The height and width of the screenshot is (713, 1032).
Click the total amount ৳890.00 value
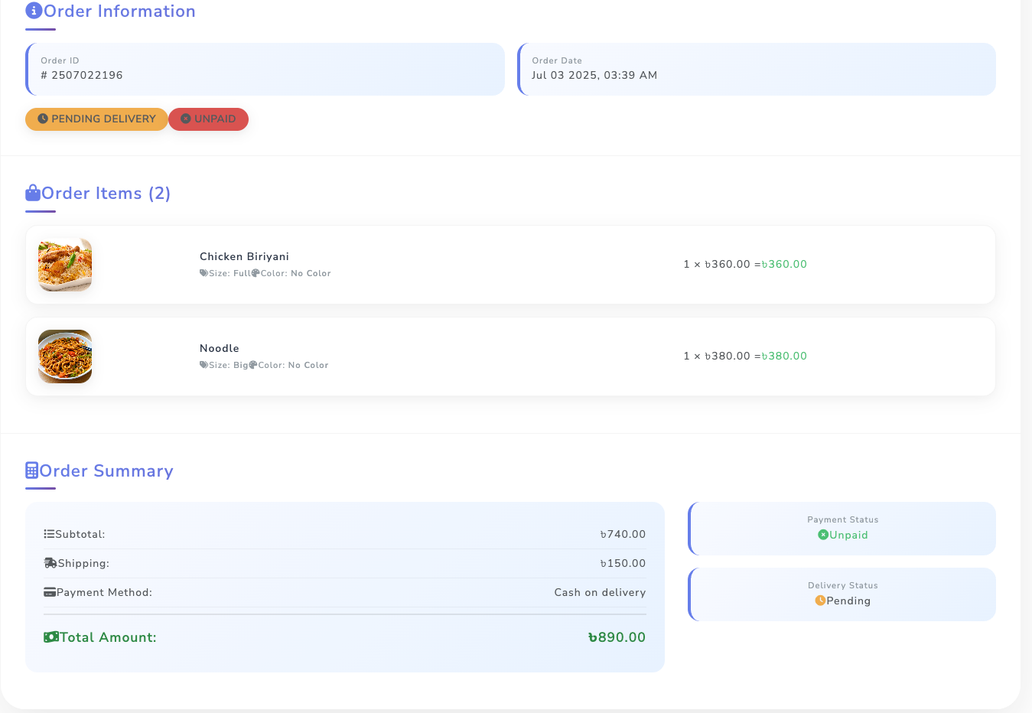click(x=617, y=637)
